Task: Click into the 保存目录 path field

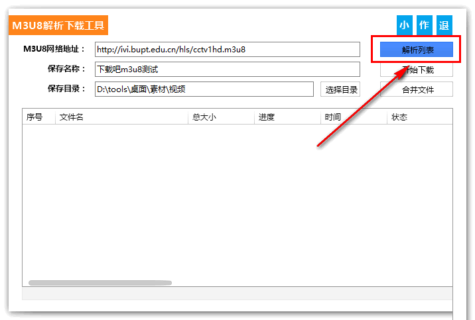Action: (204, 89)
